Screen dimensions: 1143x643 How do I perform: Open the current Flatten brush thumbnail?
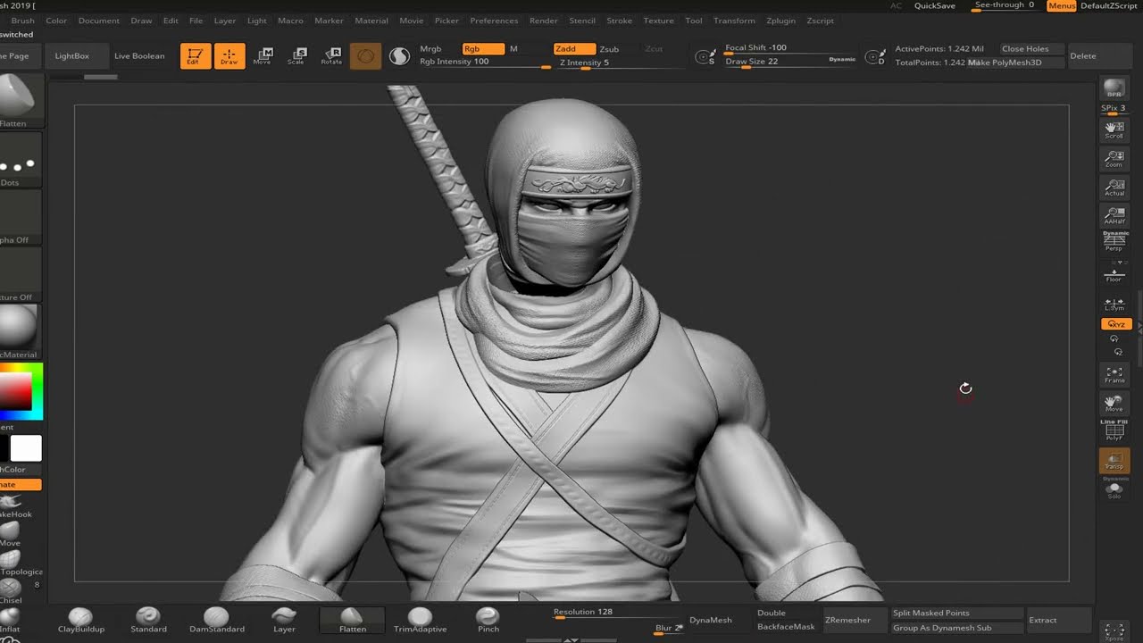(18, 100)
